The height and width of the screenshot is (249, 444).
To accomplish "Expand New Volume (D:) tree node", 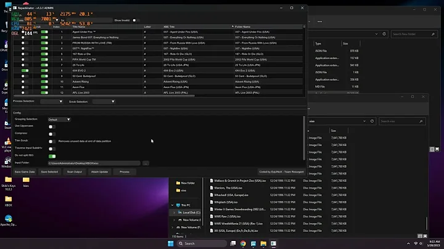I will coord(174,220).
